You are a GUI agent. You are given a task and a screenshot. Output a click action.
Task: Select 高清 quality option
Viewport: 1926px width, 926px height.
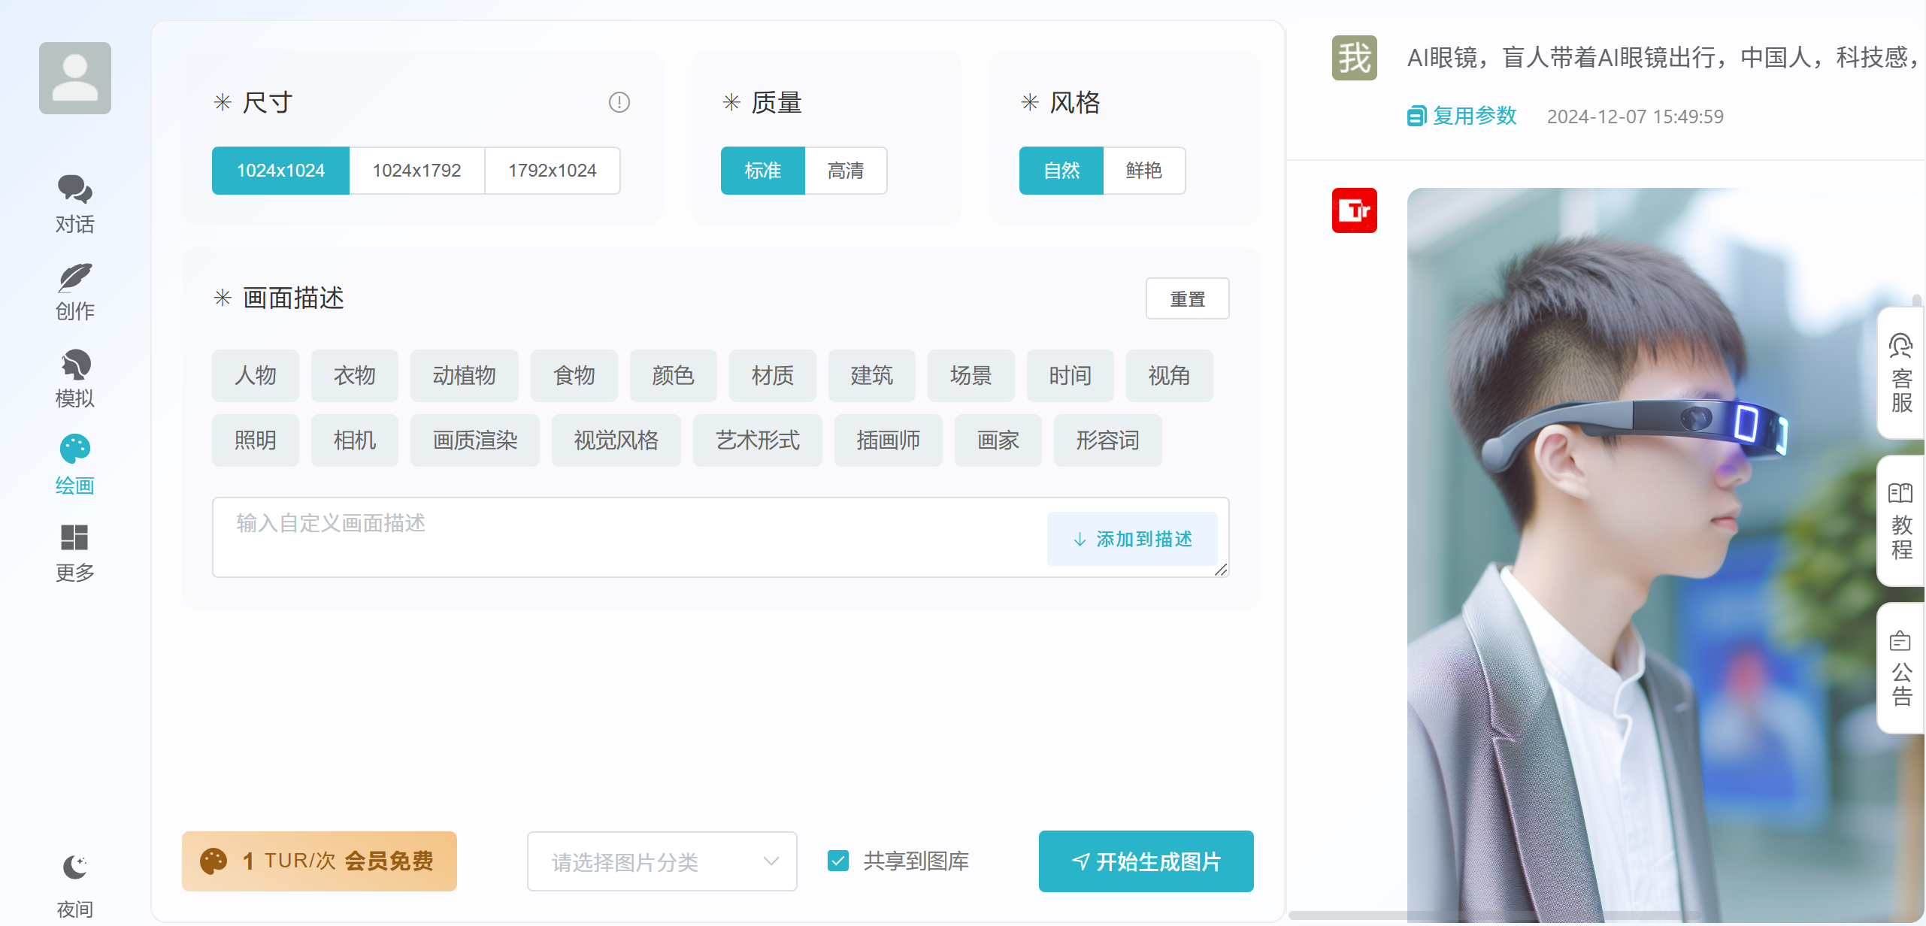point(845,171)
